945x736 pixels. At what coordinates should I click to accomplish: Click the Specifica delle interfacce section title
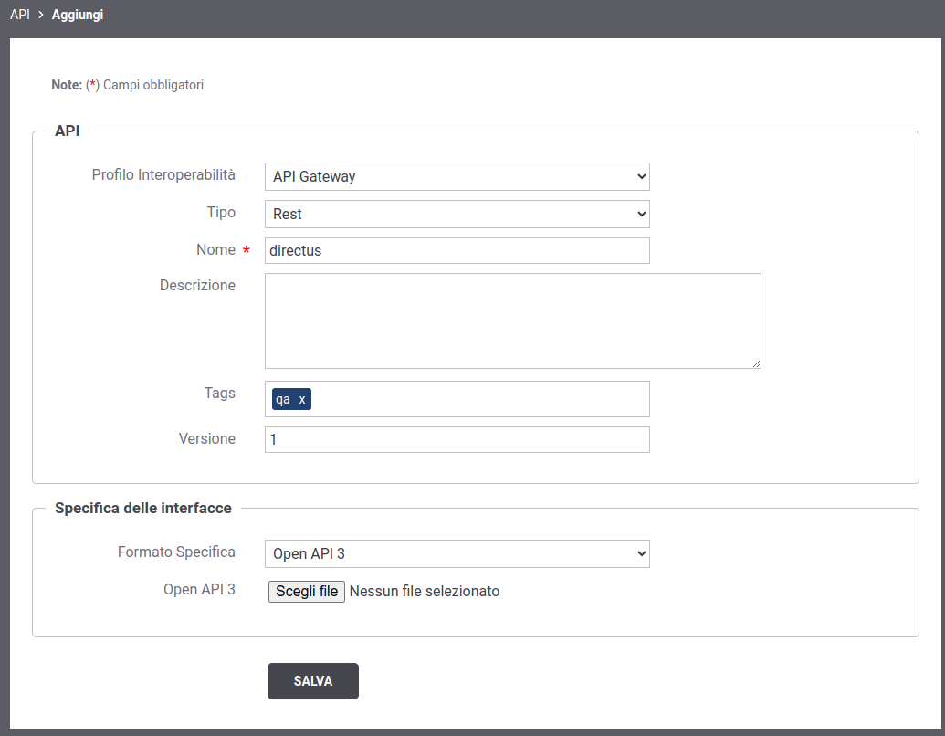pos(143,508)
